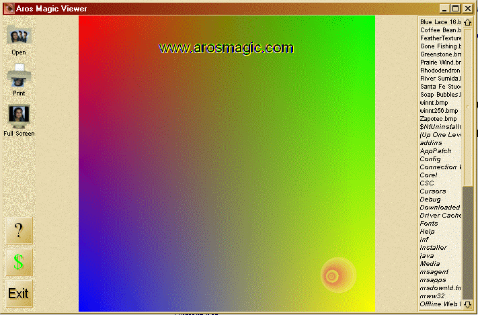Select winnt256.bmp in file list
The width and height of the screenshot is (478, 315).
click(x=439, y=111)
